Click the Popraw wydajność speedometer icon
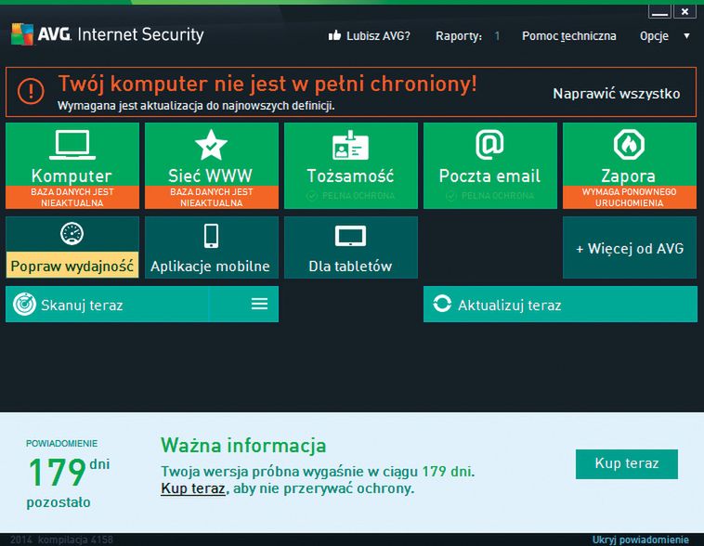The height and width of the screenshot is (546, 704). click(72, 234)
